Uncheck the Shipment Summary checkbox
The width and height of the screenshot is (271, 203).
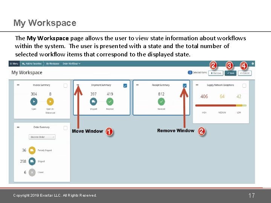[x=125, y=85]
